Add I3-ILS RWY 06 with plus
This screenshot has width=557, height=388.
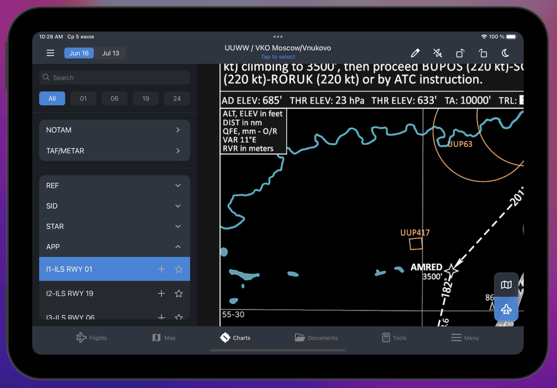161,317
